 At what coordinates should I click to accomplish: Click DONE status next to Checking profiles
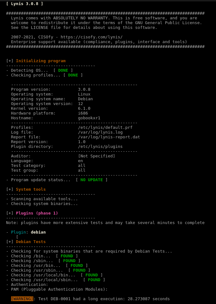click(73, 75)
